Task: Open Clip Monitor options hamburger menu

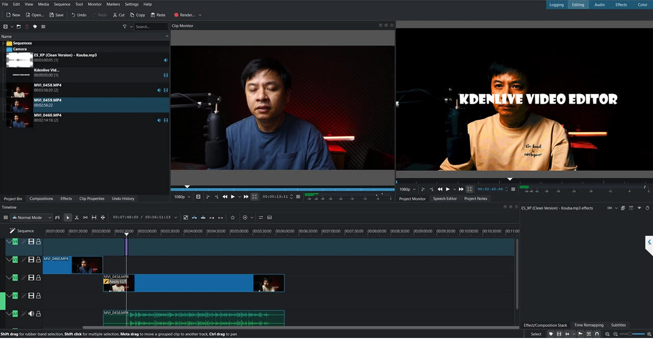Action: (298, 197)
